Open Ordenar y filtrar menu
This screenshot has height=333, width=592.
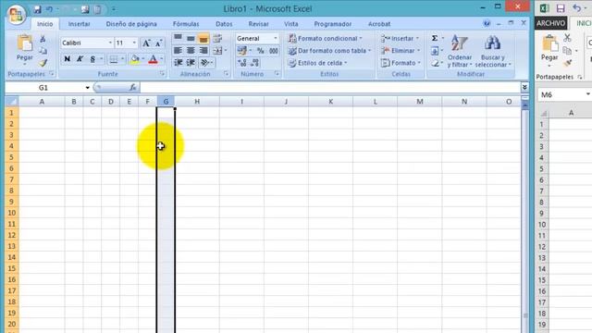coord(460,52)
